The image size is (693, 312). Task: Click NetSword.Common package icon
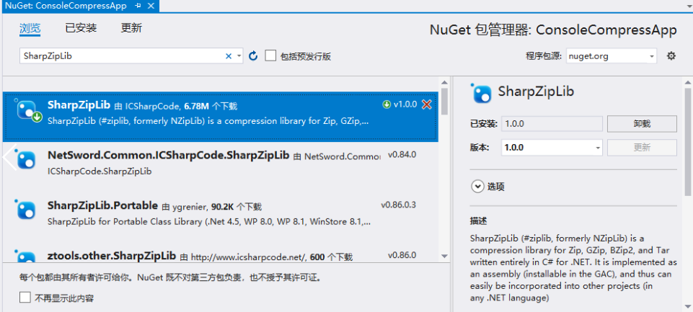pos(26,159)
